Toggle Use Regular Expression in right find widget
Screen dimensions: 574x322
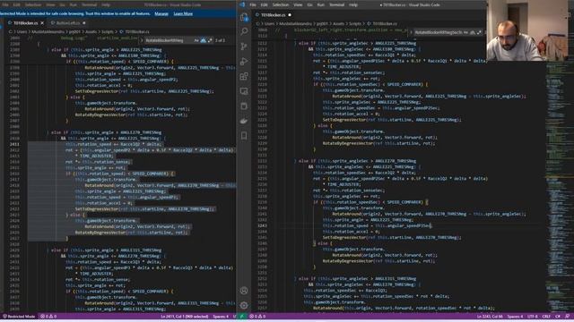(x=479, y=32)
